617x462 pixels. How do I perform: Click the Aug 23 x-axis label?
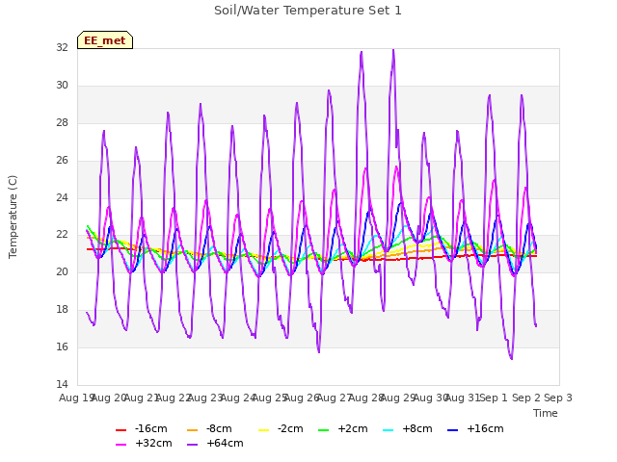(203, 398)
